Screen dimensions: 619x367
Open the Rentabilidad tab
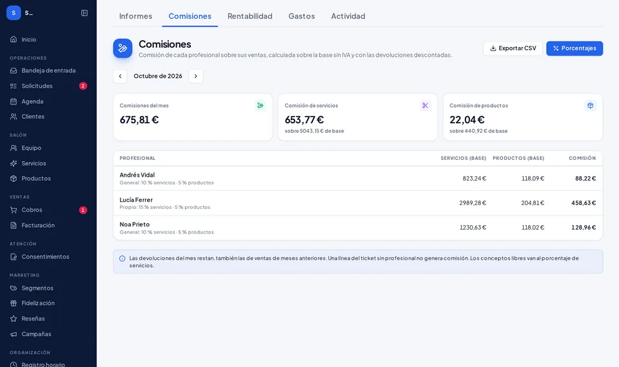pos(250,16)
